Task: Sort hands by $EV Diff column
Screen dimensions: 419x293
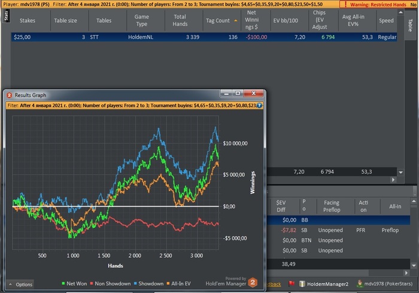Action: pos(281,206)
